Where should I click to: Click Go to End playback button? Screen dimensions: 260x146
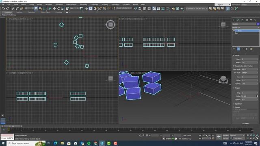click(213, 135)
